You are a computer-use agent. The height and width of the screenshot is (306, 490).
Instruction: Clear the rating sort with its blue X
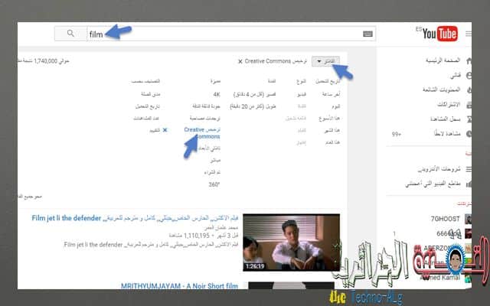point(165,130)
